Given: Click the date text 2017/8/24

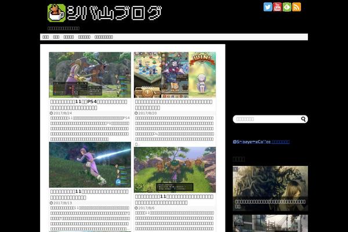Looking at the screenshot, I should [x=63, y=113].
